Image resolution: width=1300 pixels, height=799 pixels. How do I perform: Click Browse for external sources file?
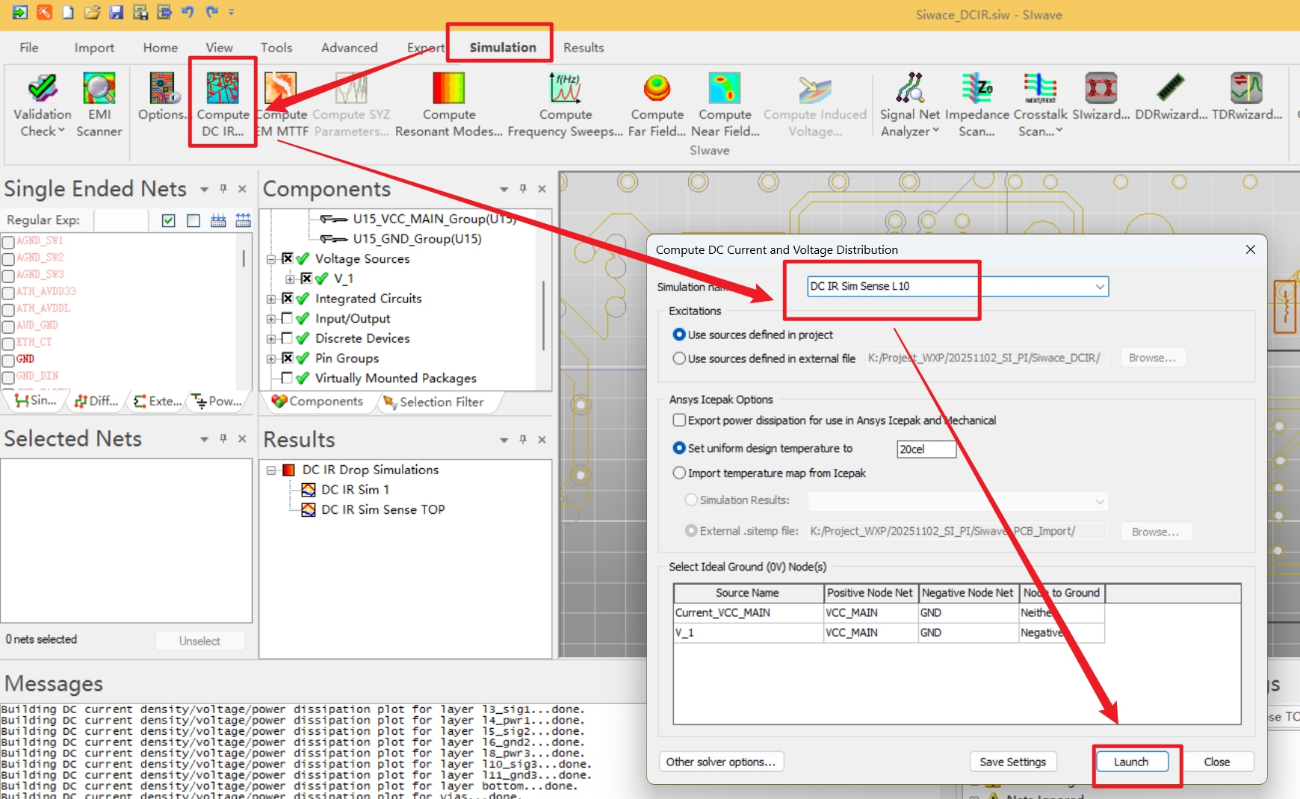[1153, 358]
